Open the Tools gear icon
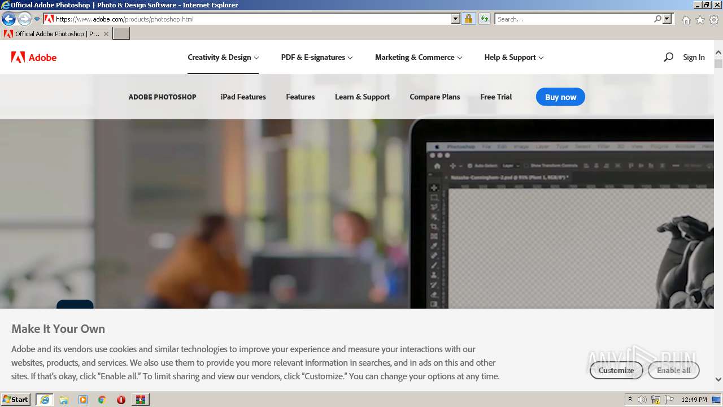Screen dimensions: 723x407 (714, 19)
